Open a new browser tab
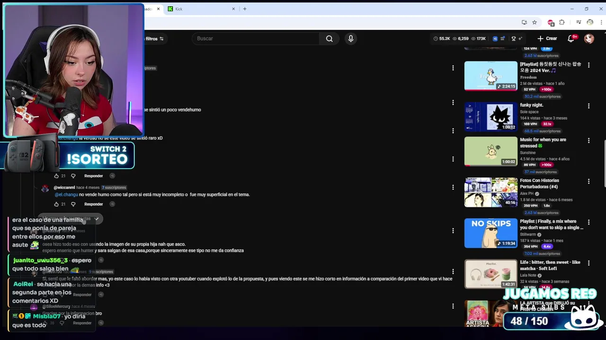 [245, 9]
